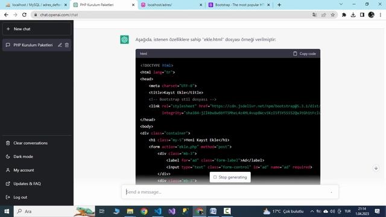The height and width of the screenshot is (217, 386).
Task: Open the clock showing 21:14
Action: 362,212
